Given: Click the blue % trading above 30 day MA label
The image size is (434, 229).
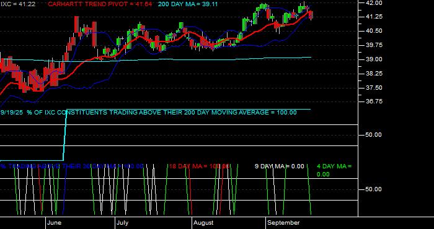Looking at the screenshot, I should 72,166.
